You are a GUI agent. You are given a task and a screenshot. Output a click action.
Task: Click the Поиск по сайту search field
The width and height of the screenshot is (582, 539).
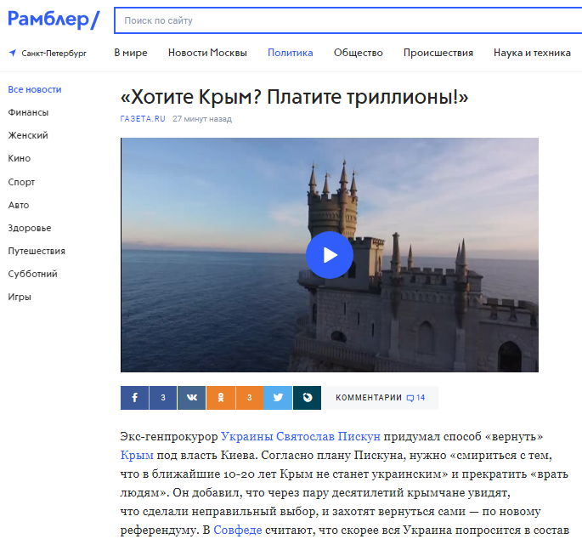coord(348,20)
